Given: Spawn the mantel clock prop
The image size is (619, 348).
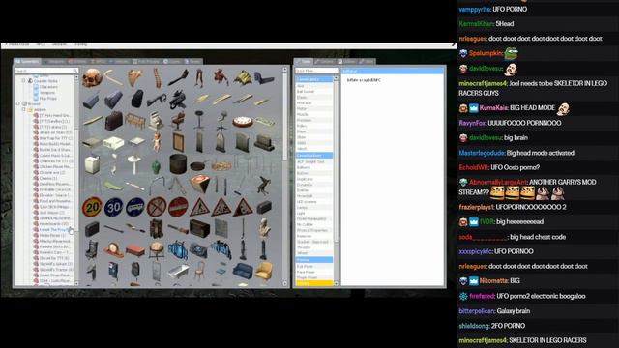Looking at the screenshot, I should click(x=114, y=249).
